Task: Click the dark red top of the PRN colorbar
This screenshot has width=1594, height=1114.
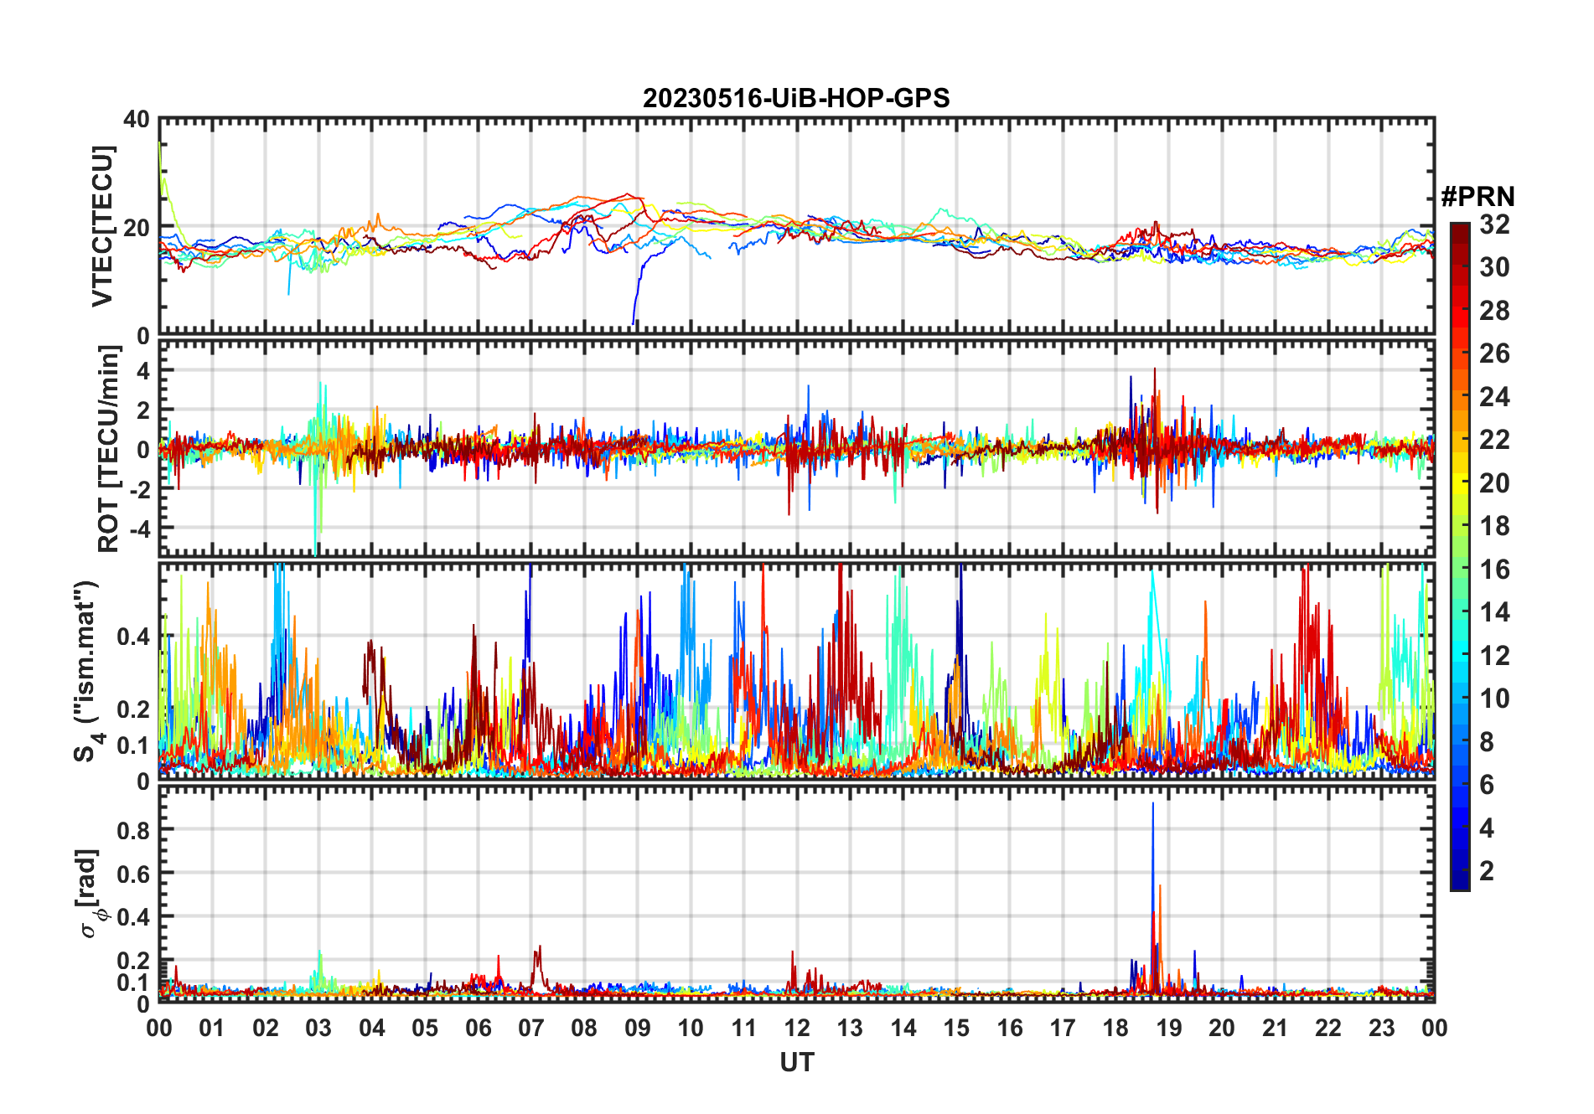Action: point(1459,230)
